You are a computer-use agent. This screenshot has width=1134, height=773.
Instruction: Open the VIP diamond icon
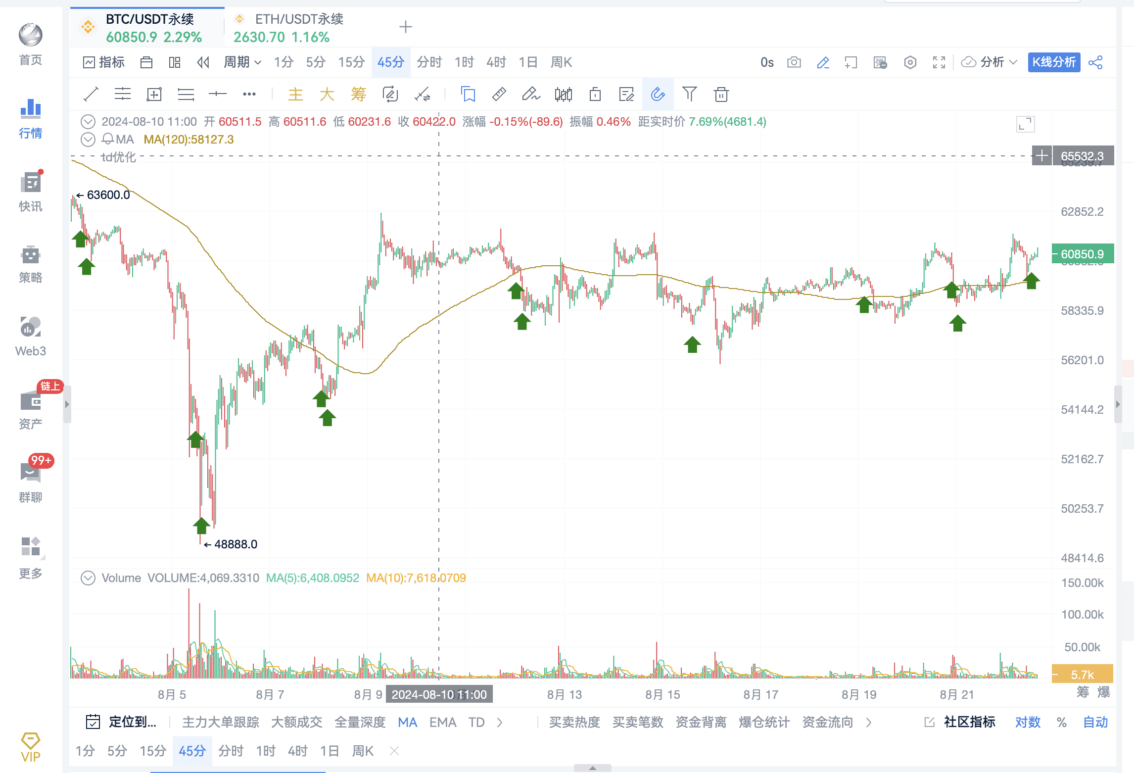click(31, 747)
